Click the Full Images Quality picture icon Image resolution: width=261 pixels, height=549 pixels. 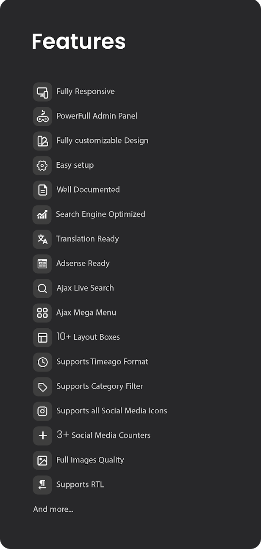pos(42,460)
